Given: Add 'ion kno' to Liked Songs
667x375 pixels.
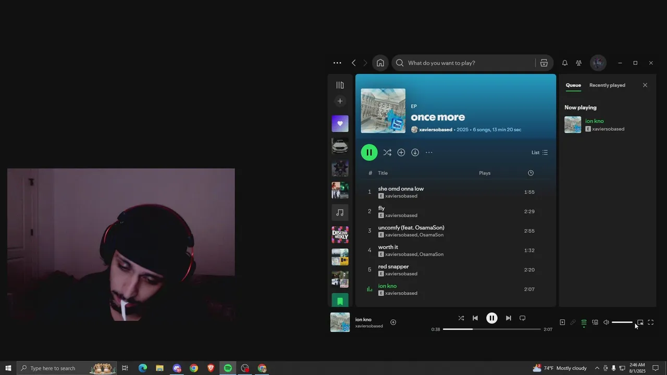Looking at the screenshot, I should coord(393,322).
